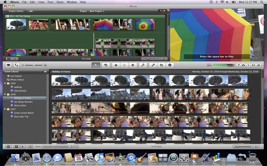The image size is (267, 166).
Task: Open the maps and backgrounds globe browser
Action: [x=258, y=65]
